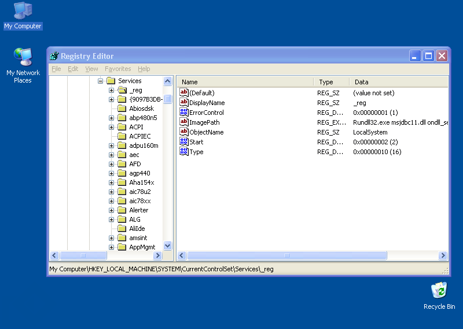Select the Start DWORD value icon
The image size is (463, 329).
(x=183, y=141)
